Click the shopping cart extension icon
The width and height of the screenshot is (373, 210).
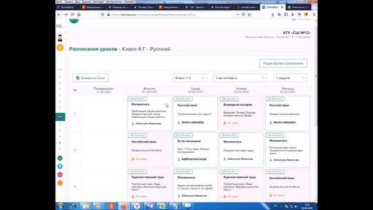coord(299,15)
